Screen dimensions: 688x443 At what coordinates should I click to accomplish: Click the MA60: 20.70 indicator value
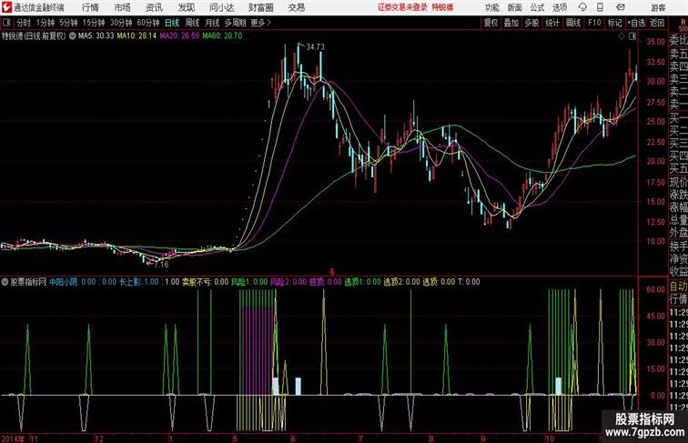pyautogui.click(x=222, y=36)
